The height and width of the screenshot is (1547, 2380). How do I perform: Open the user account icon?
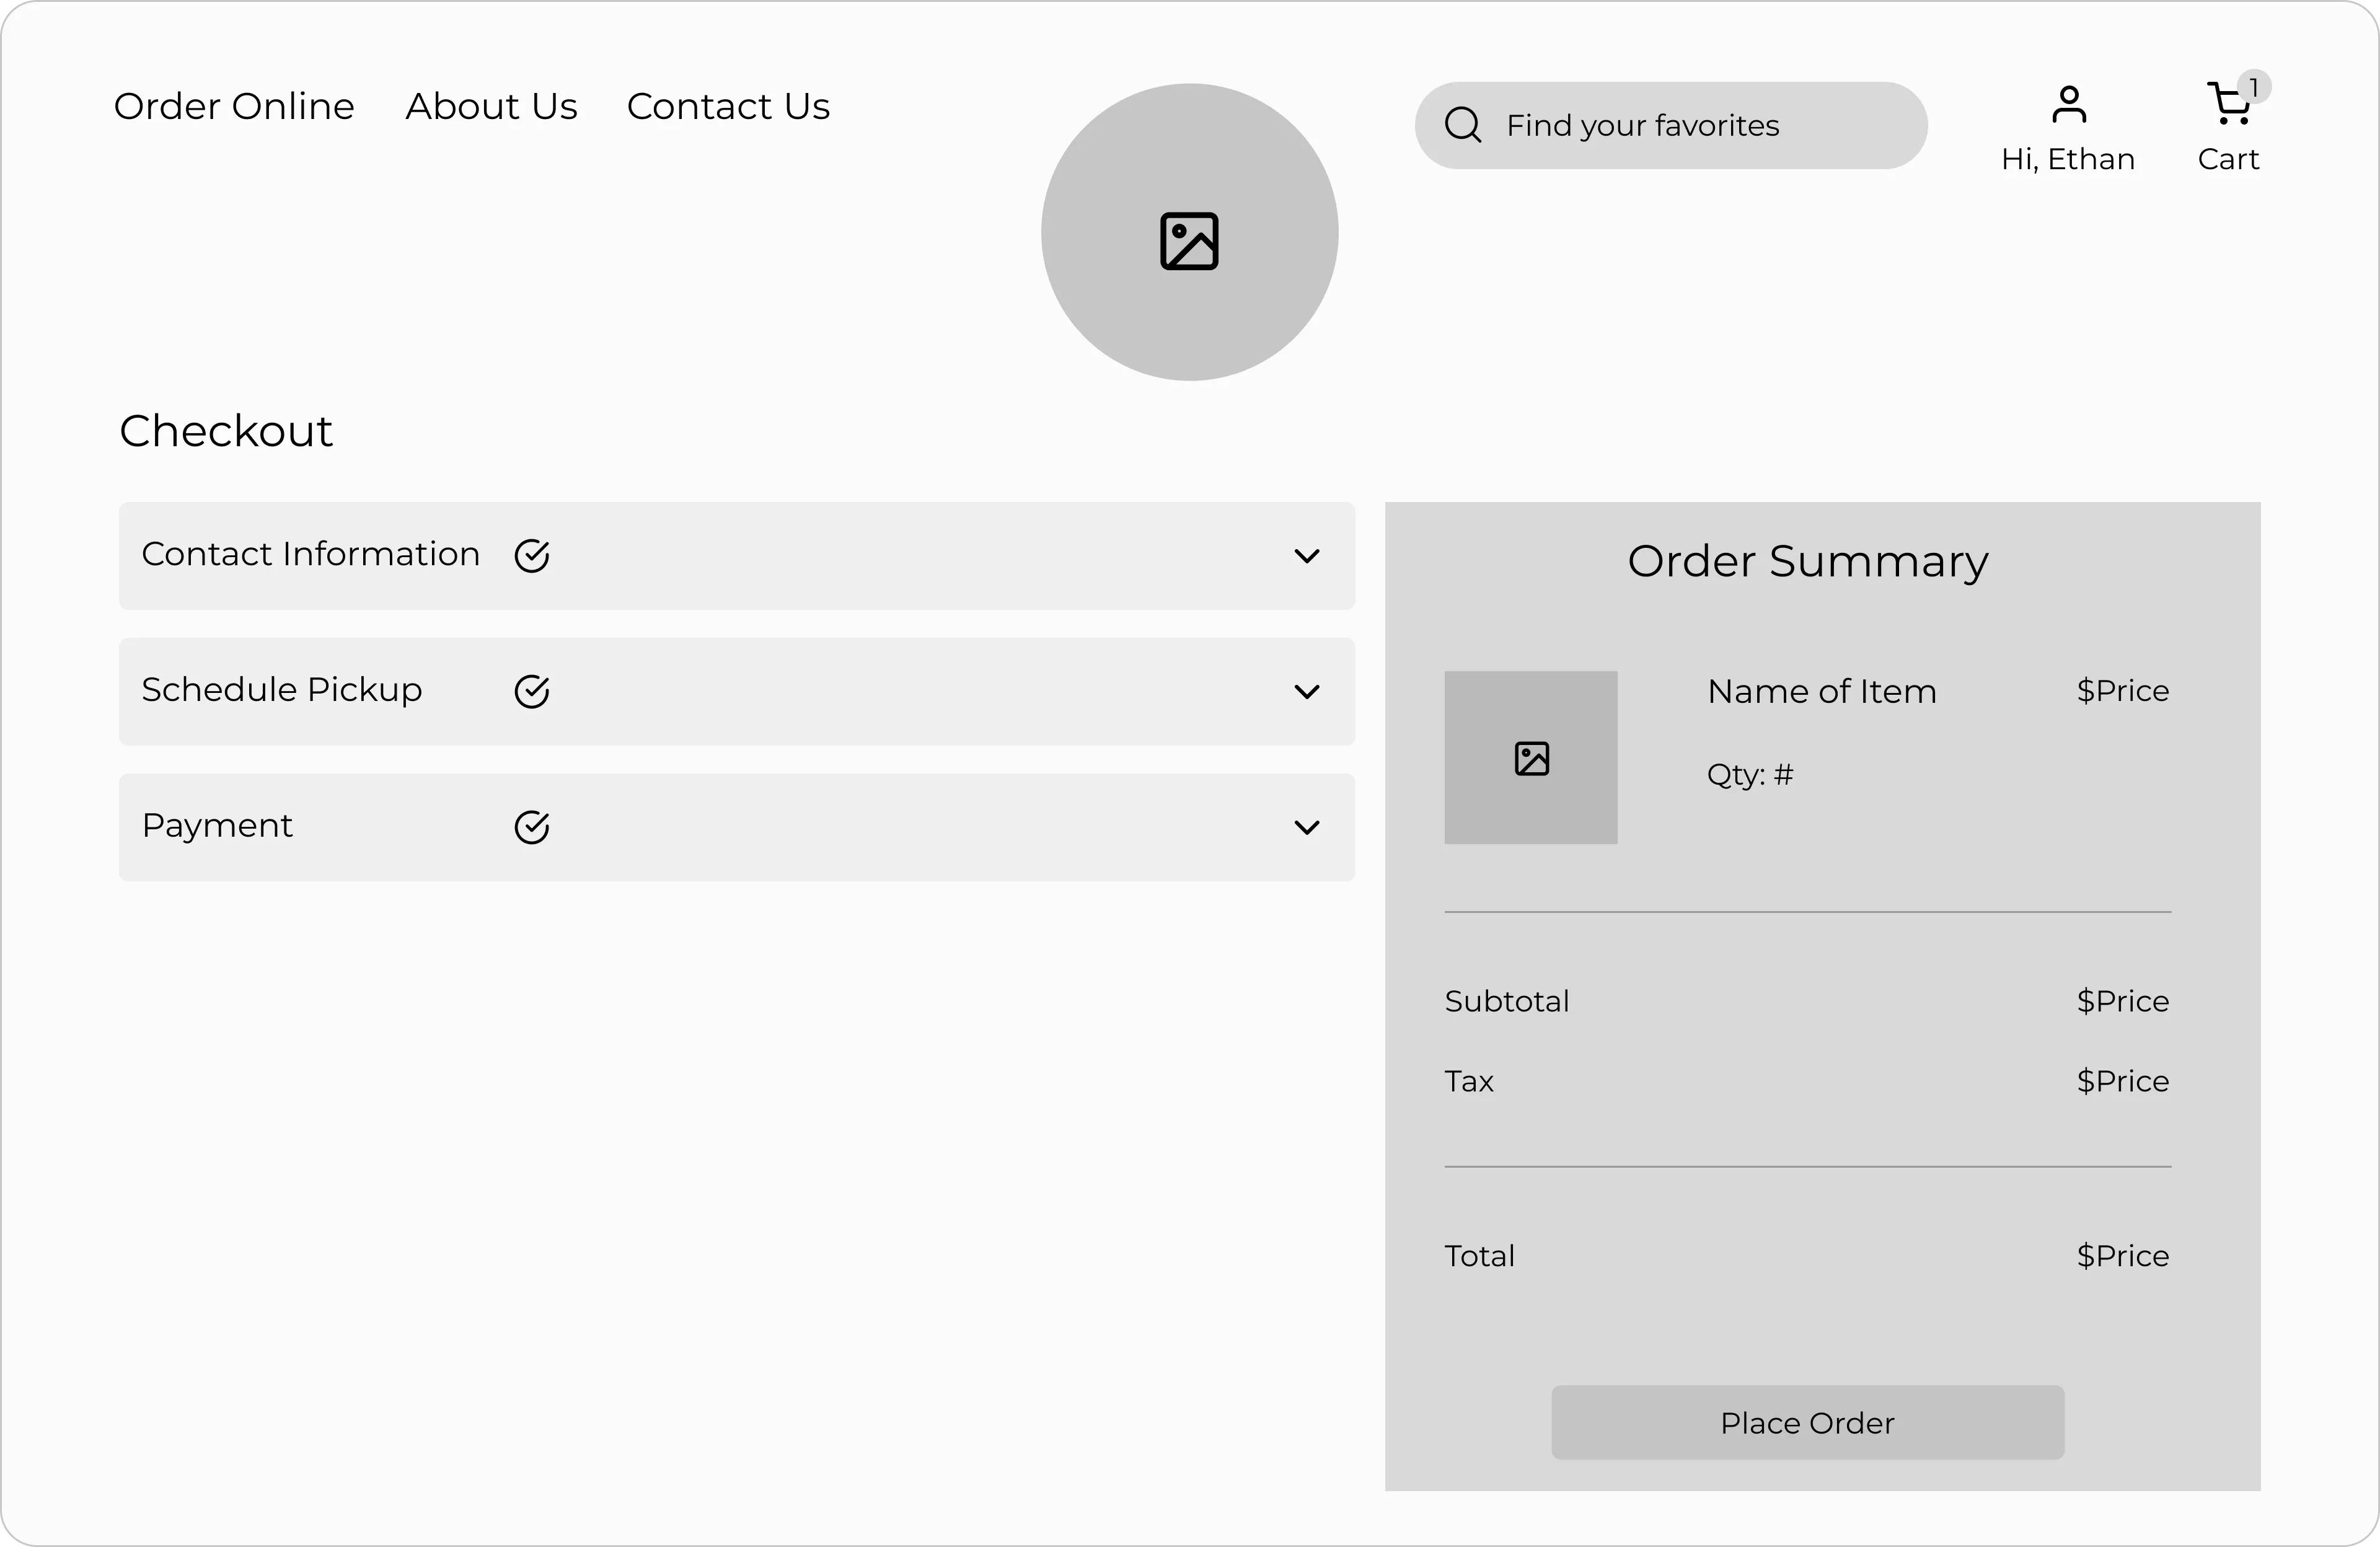pos(2068,104)
